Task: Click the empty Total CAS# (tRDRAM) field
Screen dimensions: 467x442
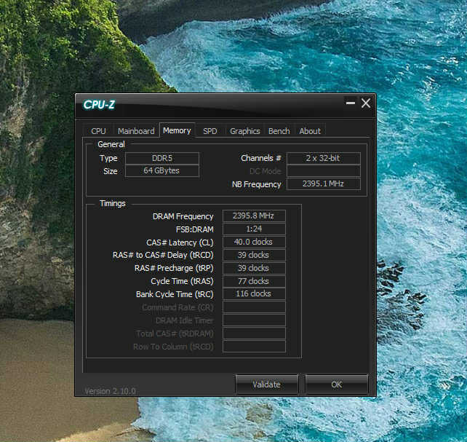Action: point(254,334)
